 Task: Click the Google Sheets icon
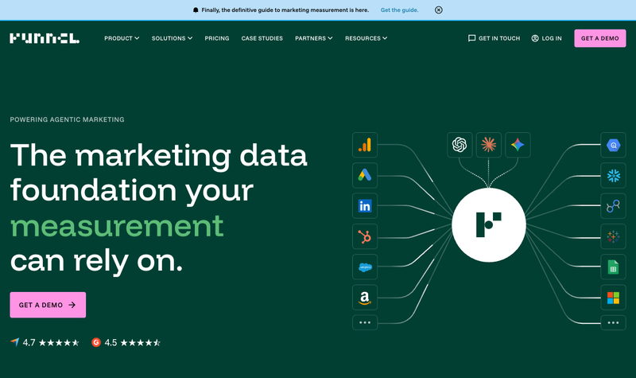coord(613,267)
